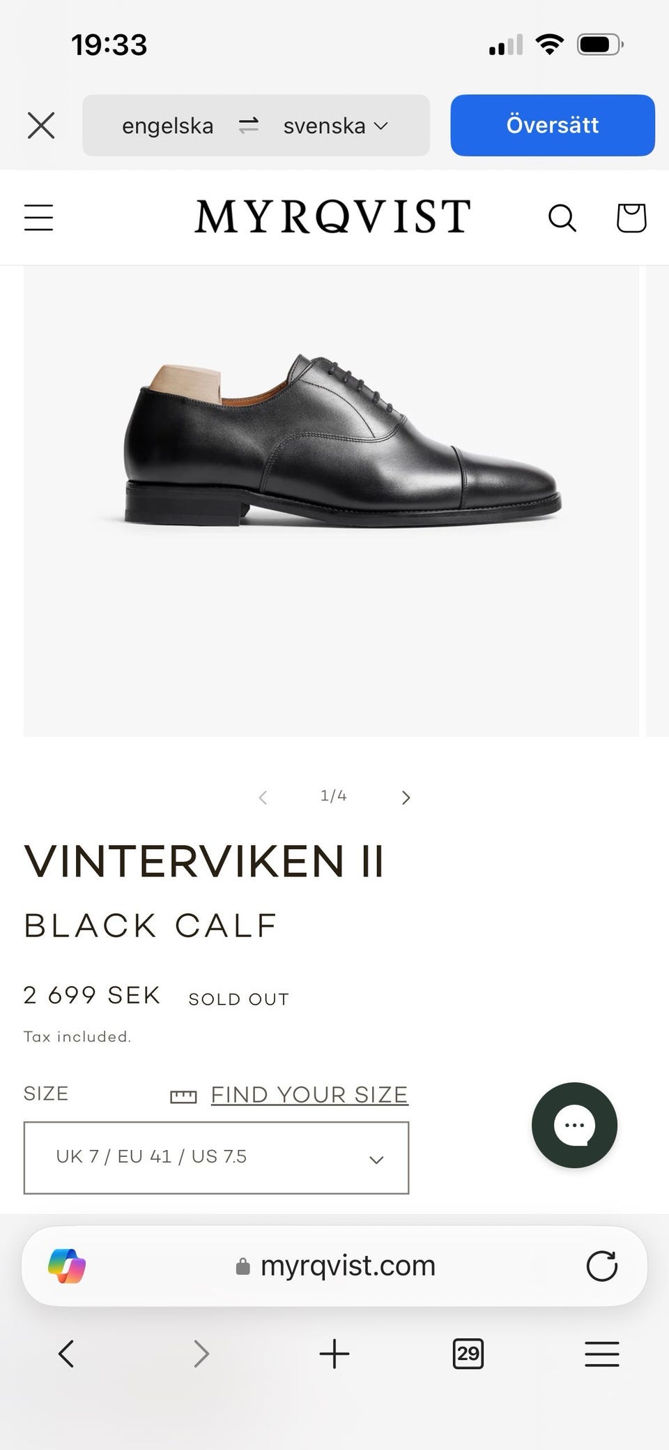Close the translation bar
669x1450 pixels.
[x=41, y=126]
